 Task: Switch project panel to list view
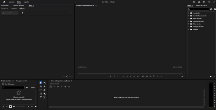[7, 107]
